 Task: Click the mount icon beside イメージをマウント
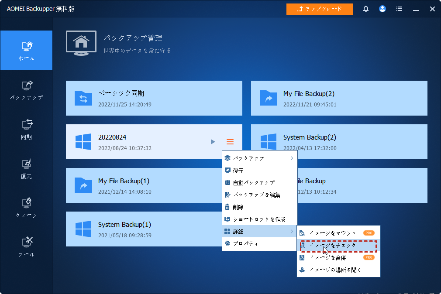(x=302, y=233)
